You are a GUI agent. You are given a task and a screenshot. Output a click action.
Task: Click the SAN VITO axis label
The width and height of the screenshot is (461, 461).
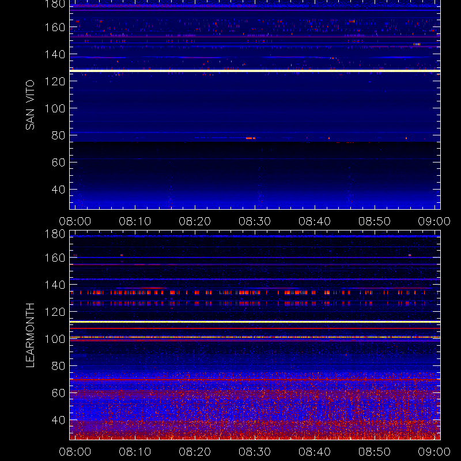(30, 105)
